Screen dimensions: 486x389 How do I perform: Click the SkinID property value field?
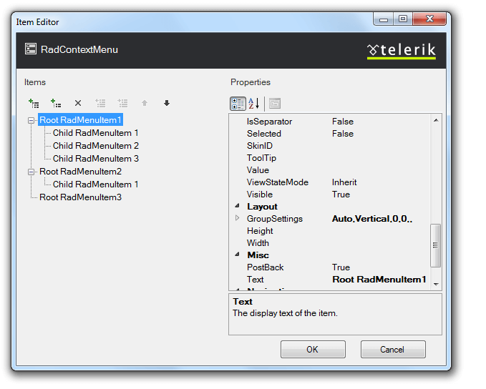click(x=380, y=146)
